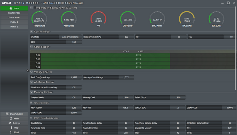Open About from sidebar
237x135 pixels.
pyautogui.click(x=14, y=132)
